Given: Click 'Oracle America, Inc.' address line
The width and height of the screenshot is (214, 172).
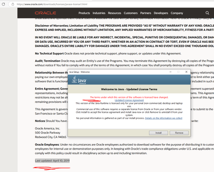Looking at the screenshot, I should pyautogui.click(x=48, y=128).
